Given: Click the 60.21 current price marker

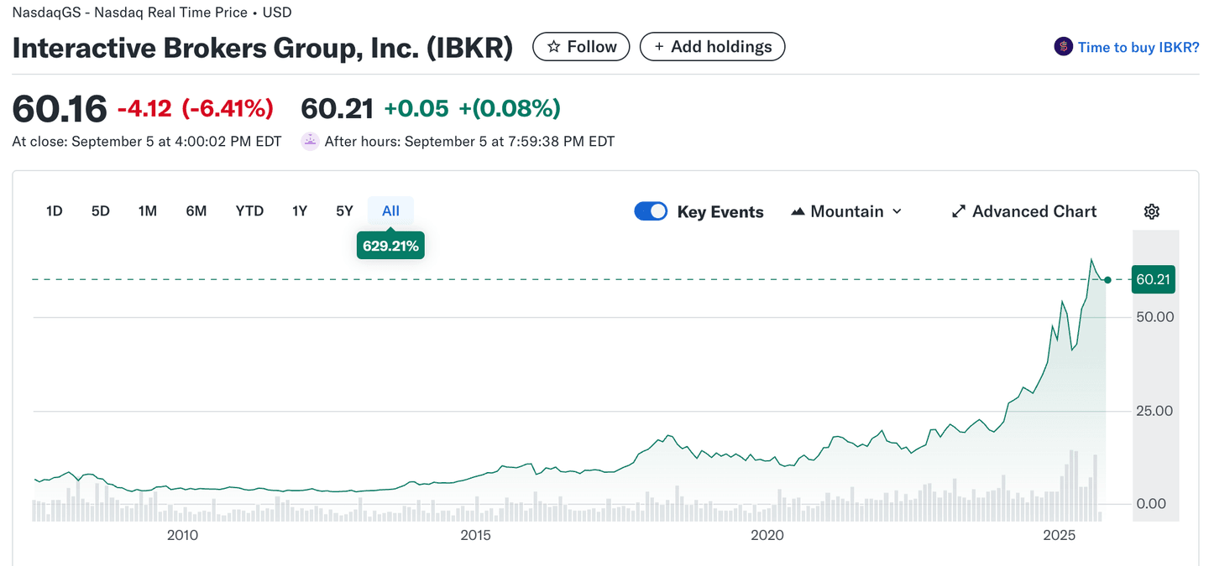Looking at the screenshot, I should [x=1153, y=279].
